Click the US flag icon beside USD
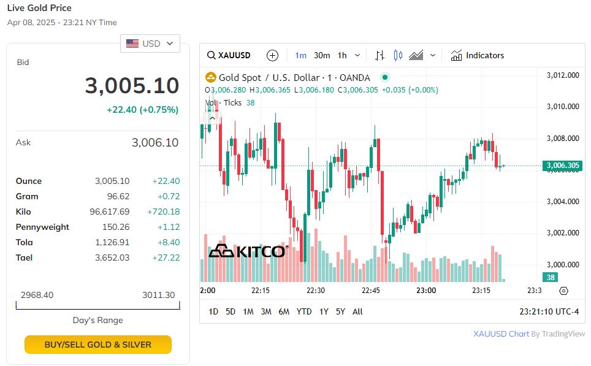 click(132, 43)
